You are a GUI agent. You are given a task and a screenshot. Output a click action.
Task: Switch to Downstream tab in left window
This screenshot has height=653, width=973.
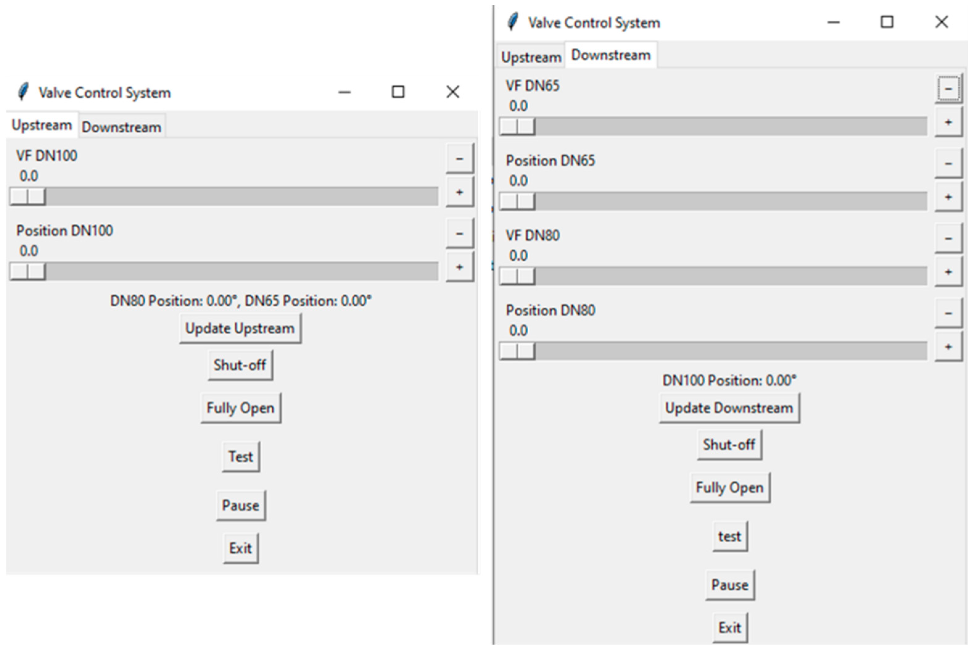coord(121,126)
